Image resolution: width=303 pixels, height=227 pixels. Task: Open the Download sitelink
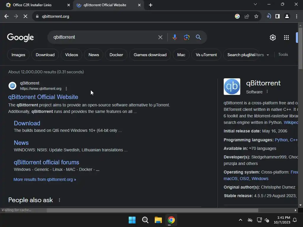tap(27, 123)
